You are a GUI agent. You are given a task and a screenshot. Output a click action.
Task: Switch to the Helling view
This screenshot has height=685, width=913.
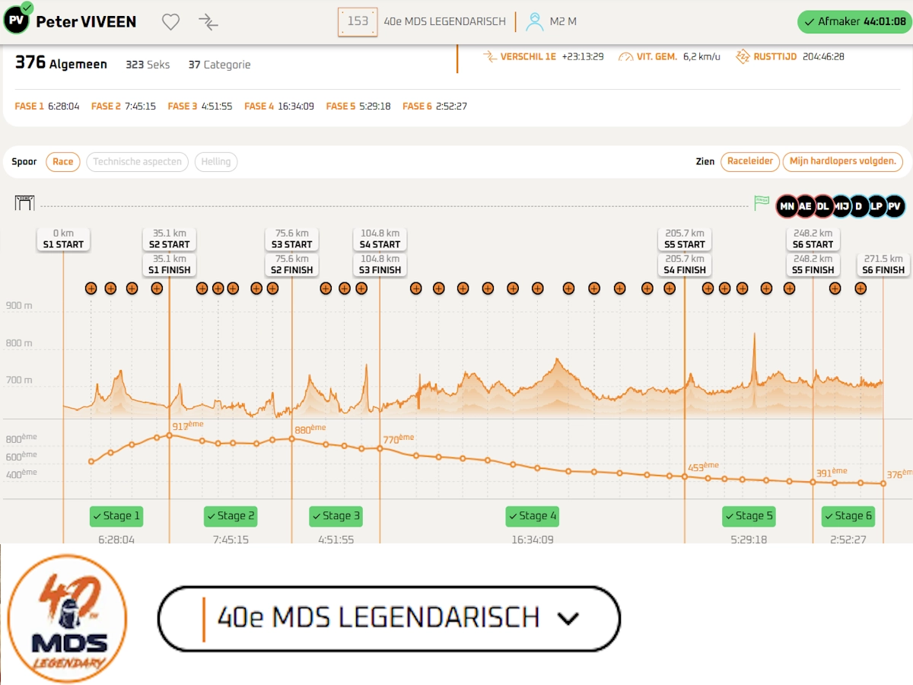pyautogui.click(x=216, y=161)
